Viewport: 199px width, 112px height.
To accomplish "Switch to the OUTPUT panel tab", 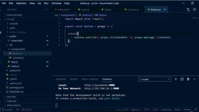I will point(74,79).
